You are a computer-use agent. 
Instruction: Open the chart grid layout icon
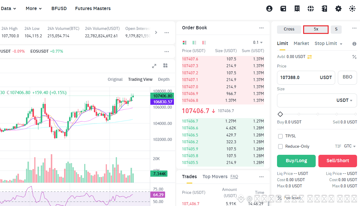165,66
